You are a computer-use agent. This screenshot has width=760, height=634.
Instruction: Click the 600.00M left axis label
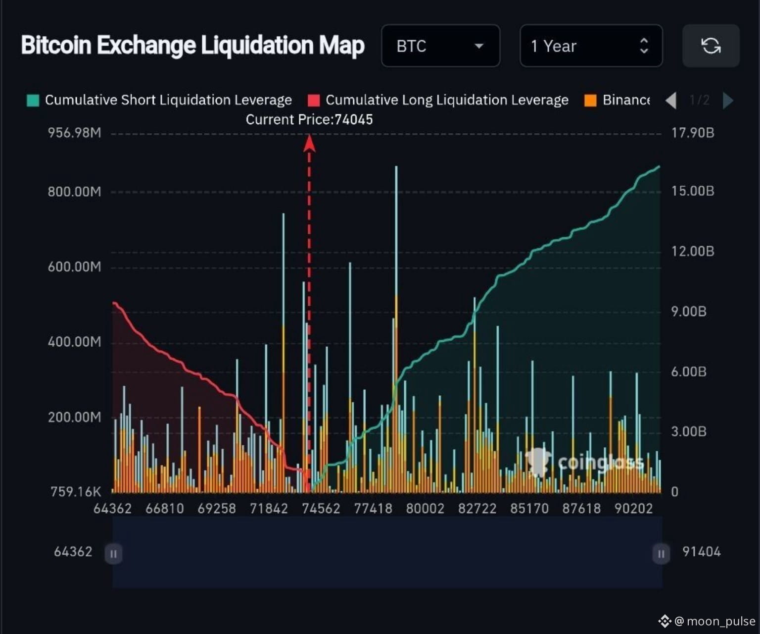pyautogui.click(x=74, y=267)
